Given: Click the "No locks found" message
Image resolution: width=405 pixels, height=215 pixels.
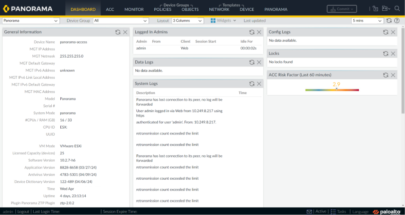Looking at the screenshot, I should pos(281,62).
